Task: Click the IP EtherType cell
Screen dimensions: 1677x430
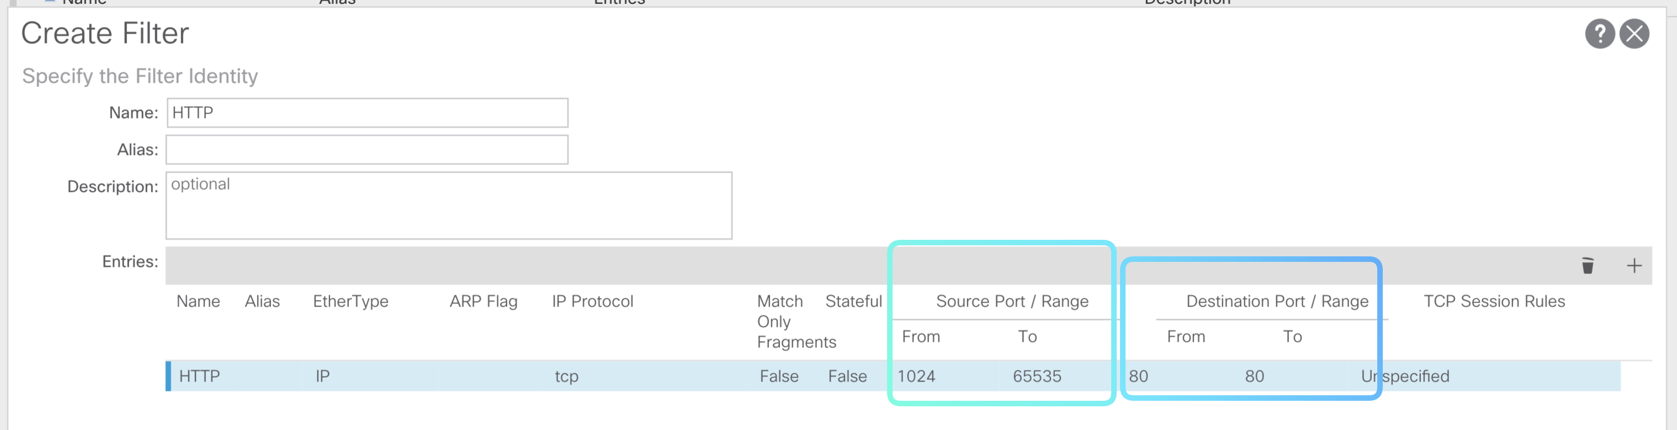Action: tap(323, 376)
